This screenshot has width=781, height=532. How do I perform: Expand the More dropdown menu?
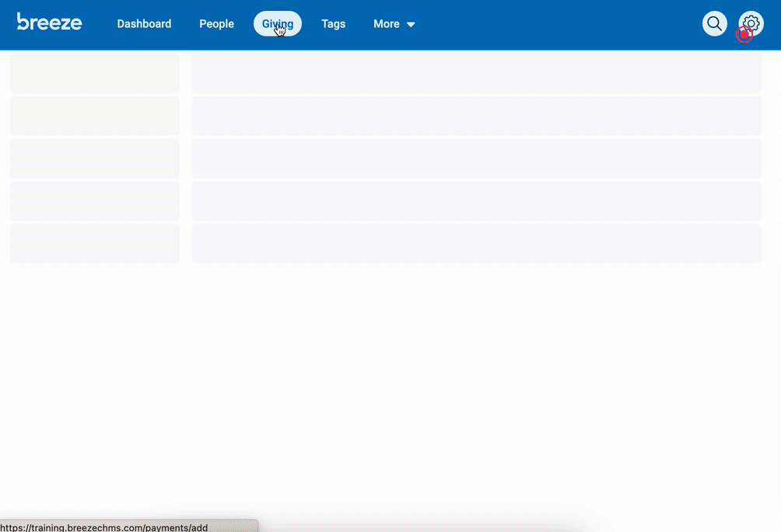tap(394, 24)
